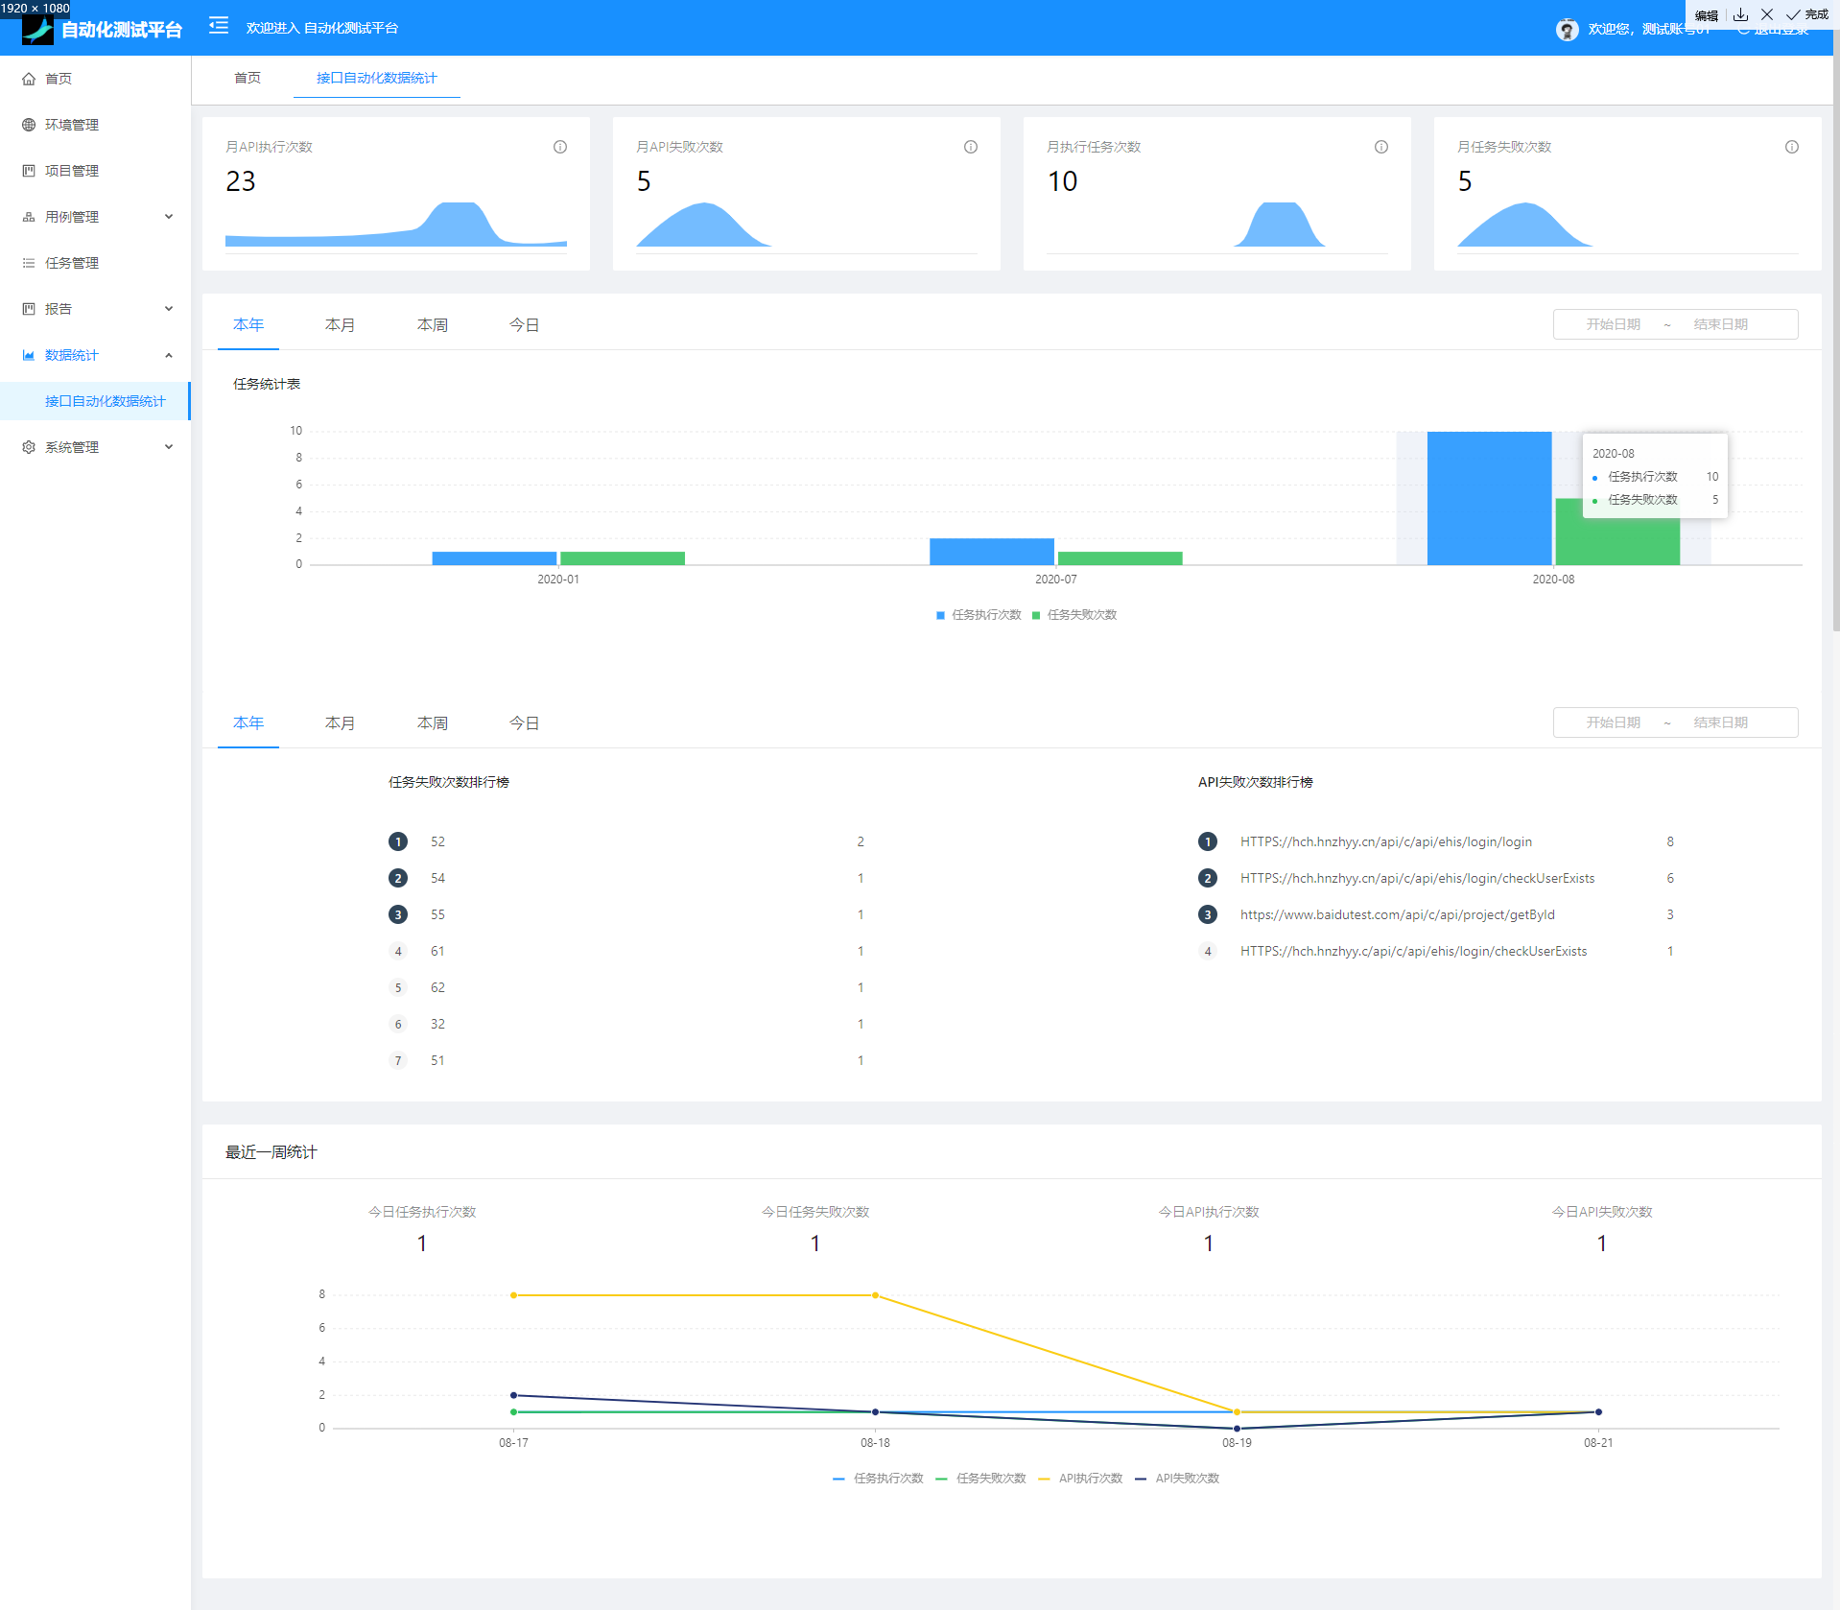The image size is (1840, 1610).
Task: Toggle 任务失败次数 legend in weekly line chart
Action: coord(980,1479)
